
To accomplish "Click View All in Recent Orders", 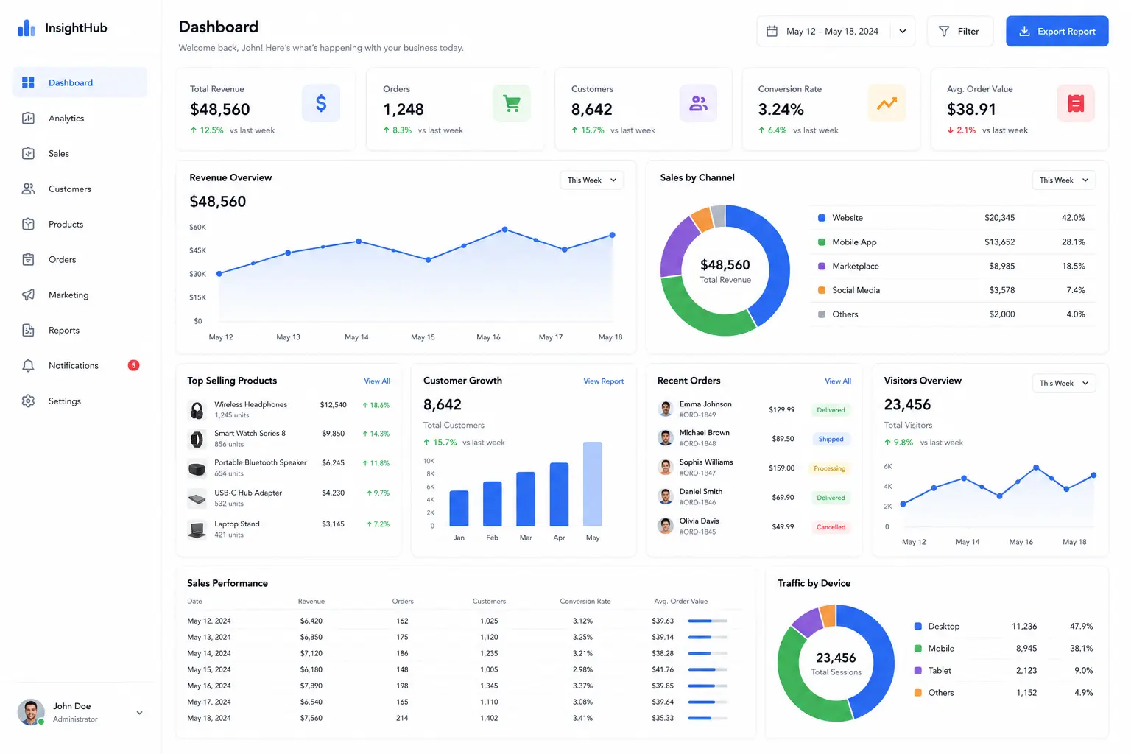I will point(838,381).
